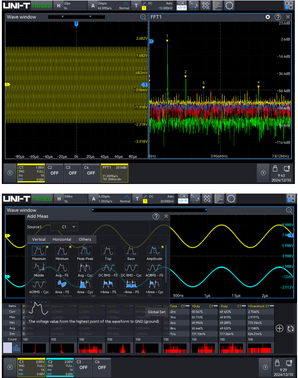Select the Area - FS measurement icon
298x378 pixels.
(62, 285)
